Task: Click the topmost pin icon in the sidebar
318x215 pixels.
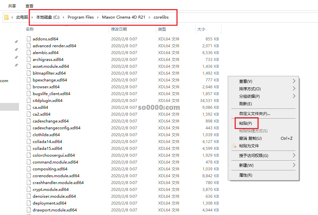Action: coord(16,42)
